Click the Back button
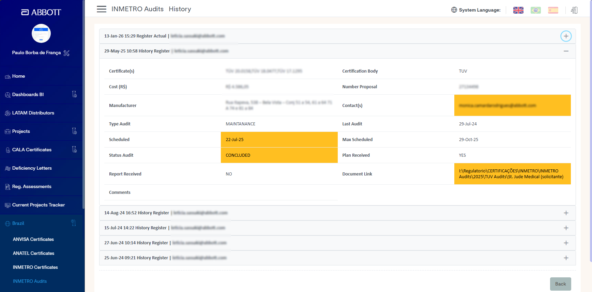Image resolution: width=592 pixels, height=292 pixels. tap(560, 284)
